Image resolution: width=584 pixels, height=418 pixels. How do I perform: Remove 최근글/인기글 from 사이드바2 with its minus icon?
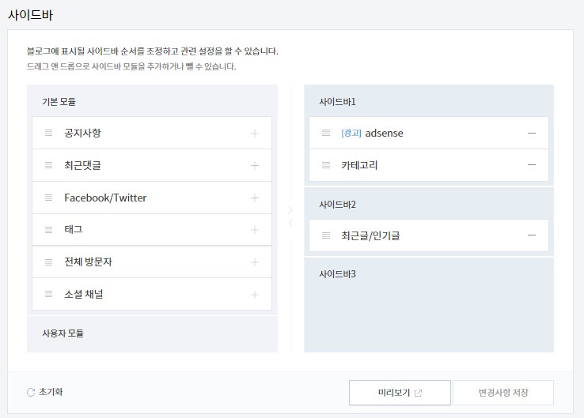[532, 235]
